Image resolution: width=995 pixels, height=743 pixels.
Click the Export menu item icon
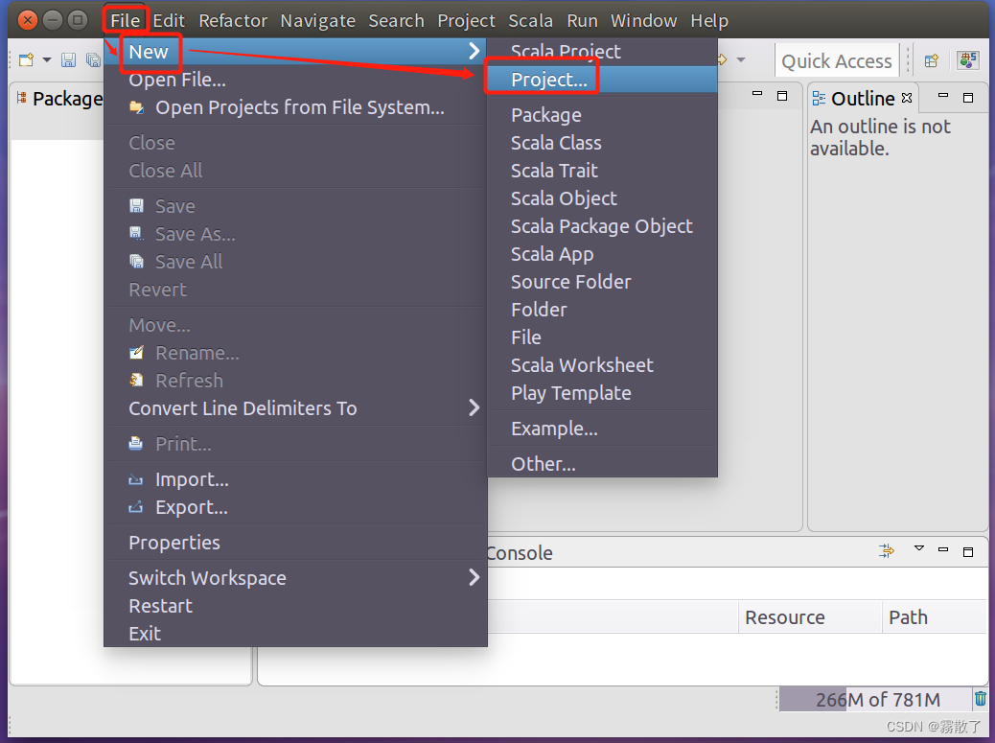(136, 507)
